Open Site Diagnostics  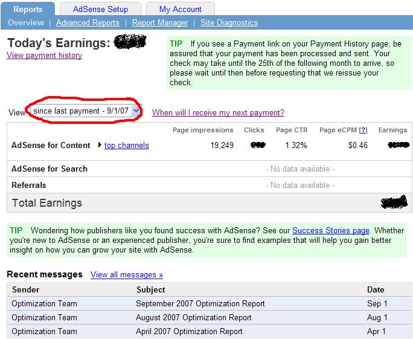[x=229, y=23]
